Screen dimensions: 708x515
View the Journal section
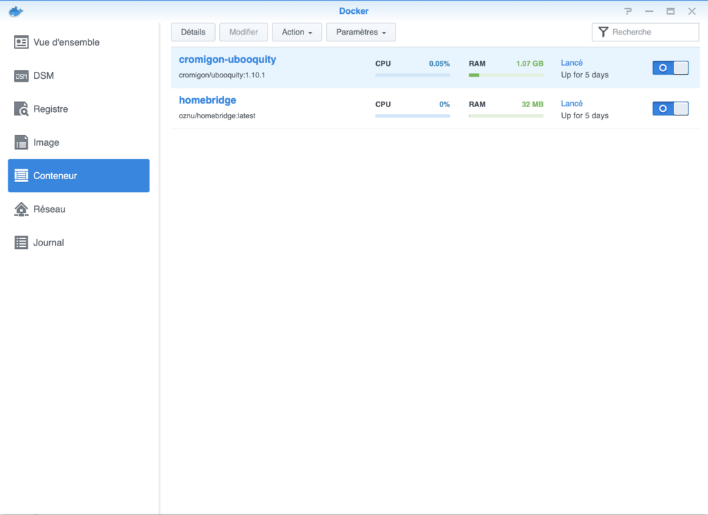79,243
